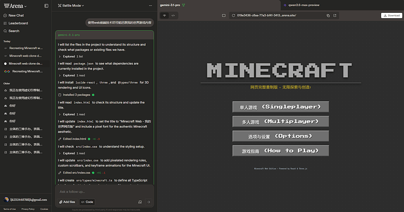Click the qwen icon on the second tab

point(285,5)
